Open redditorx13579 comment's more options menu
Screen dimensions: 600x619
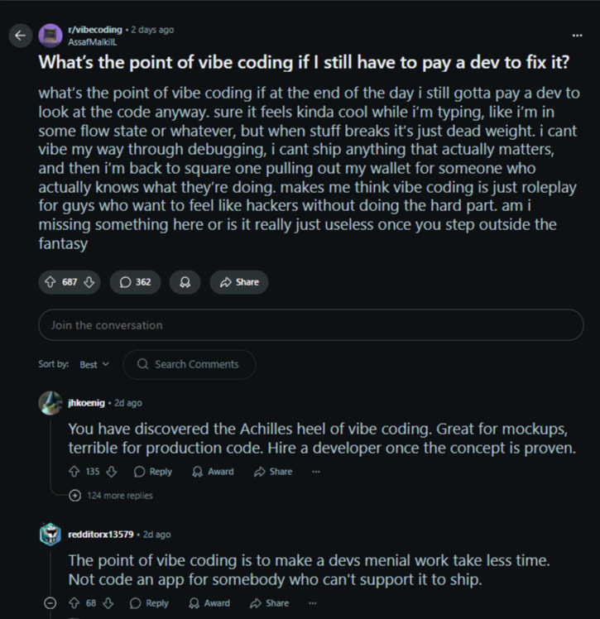coord(312,603)
